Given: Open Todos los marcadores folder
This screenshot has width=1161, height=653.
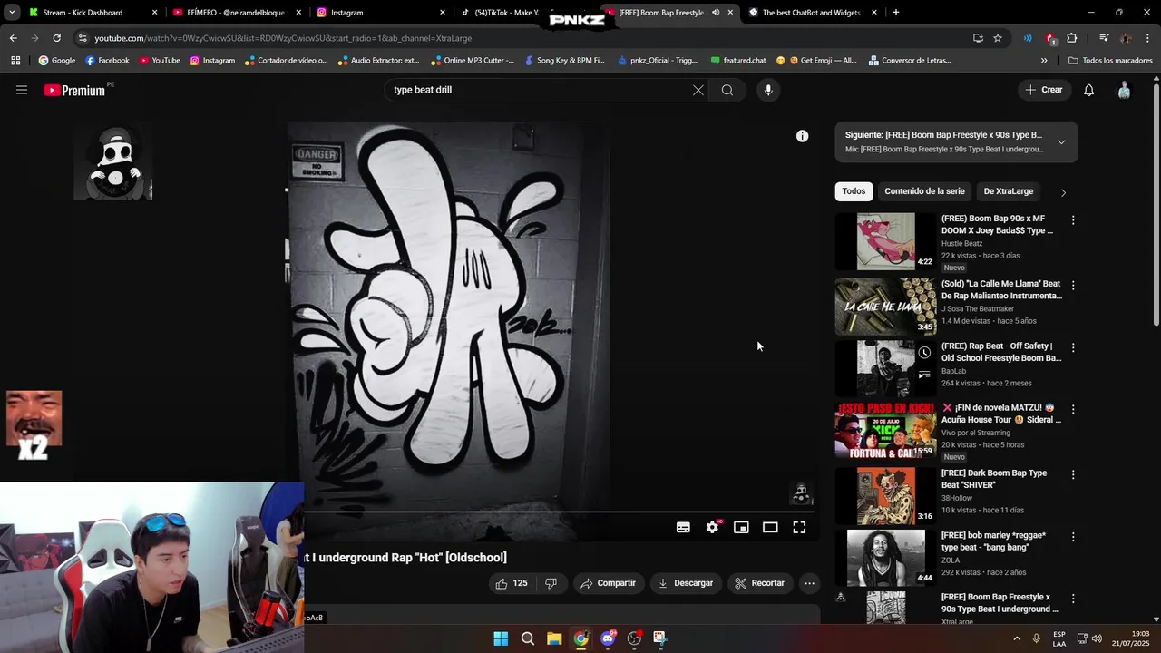Looking at the screenshot, I should coord(1110,61).
